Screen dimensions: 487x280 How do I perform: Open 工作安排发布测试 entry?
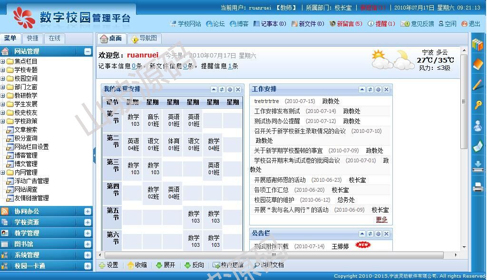coord(277,112)
